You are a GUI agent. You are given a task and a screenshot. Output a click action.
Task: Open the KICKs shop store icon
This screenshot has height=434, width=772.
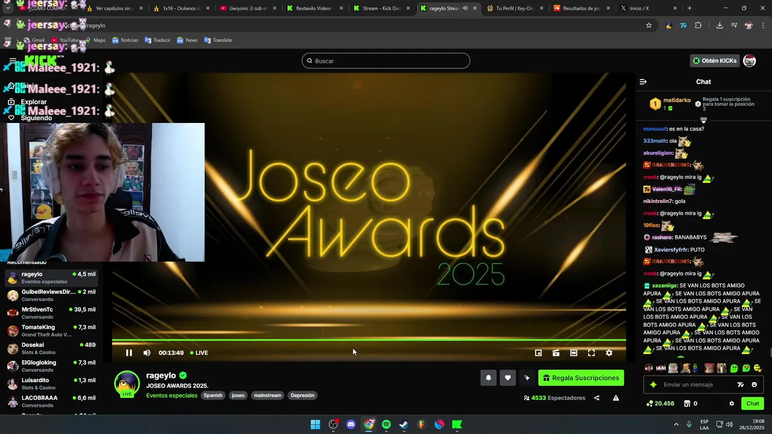click(x=686, y=403)
